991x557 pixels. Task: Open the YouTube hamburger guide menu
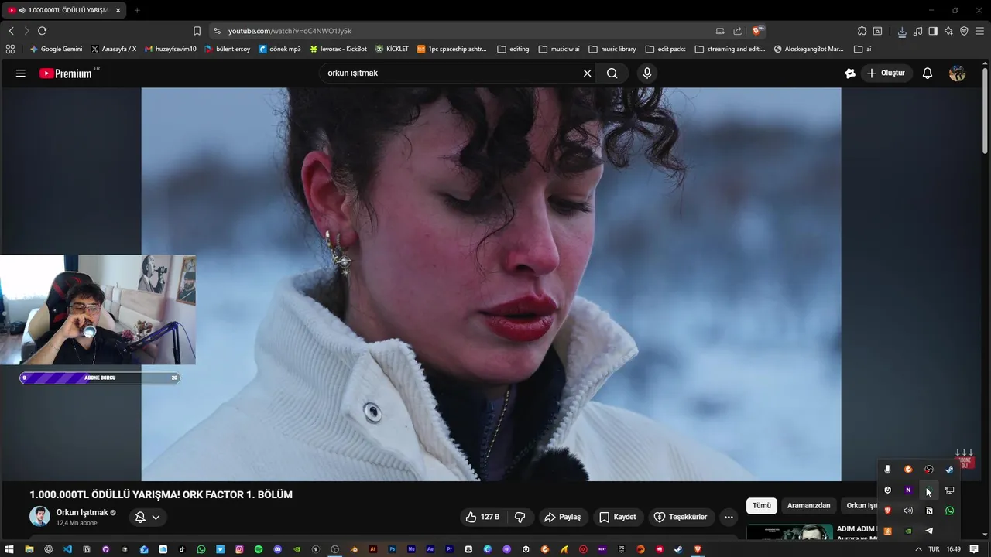coord(21,73)
